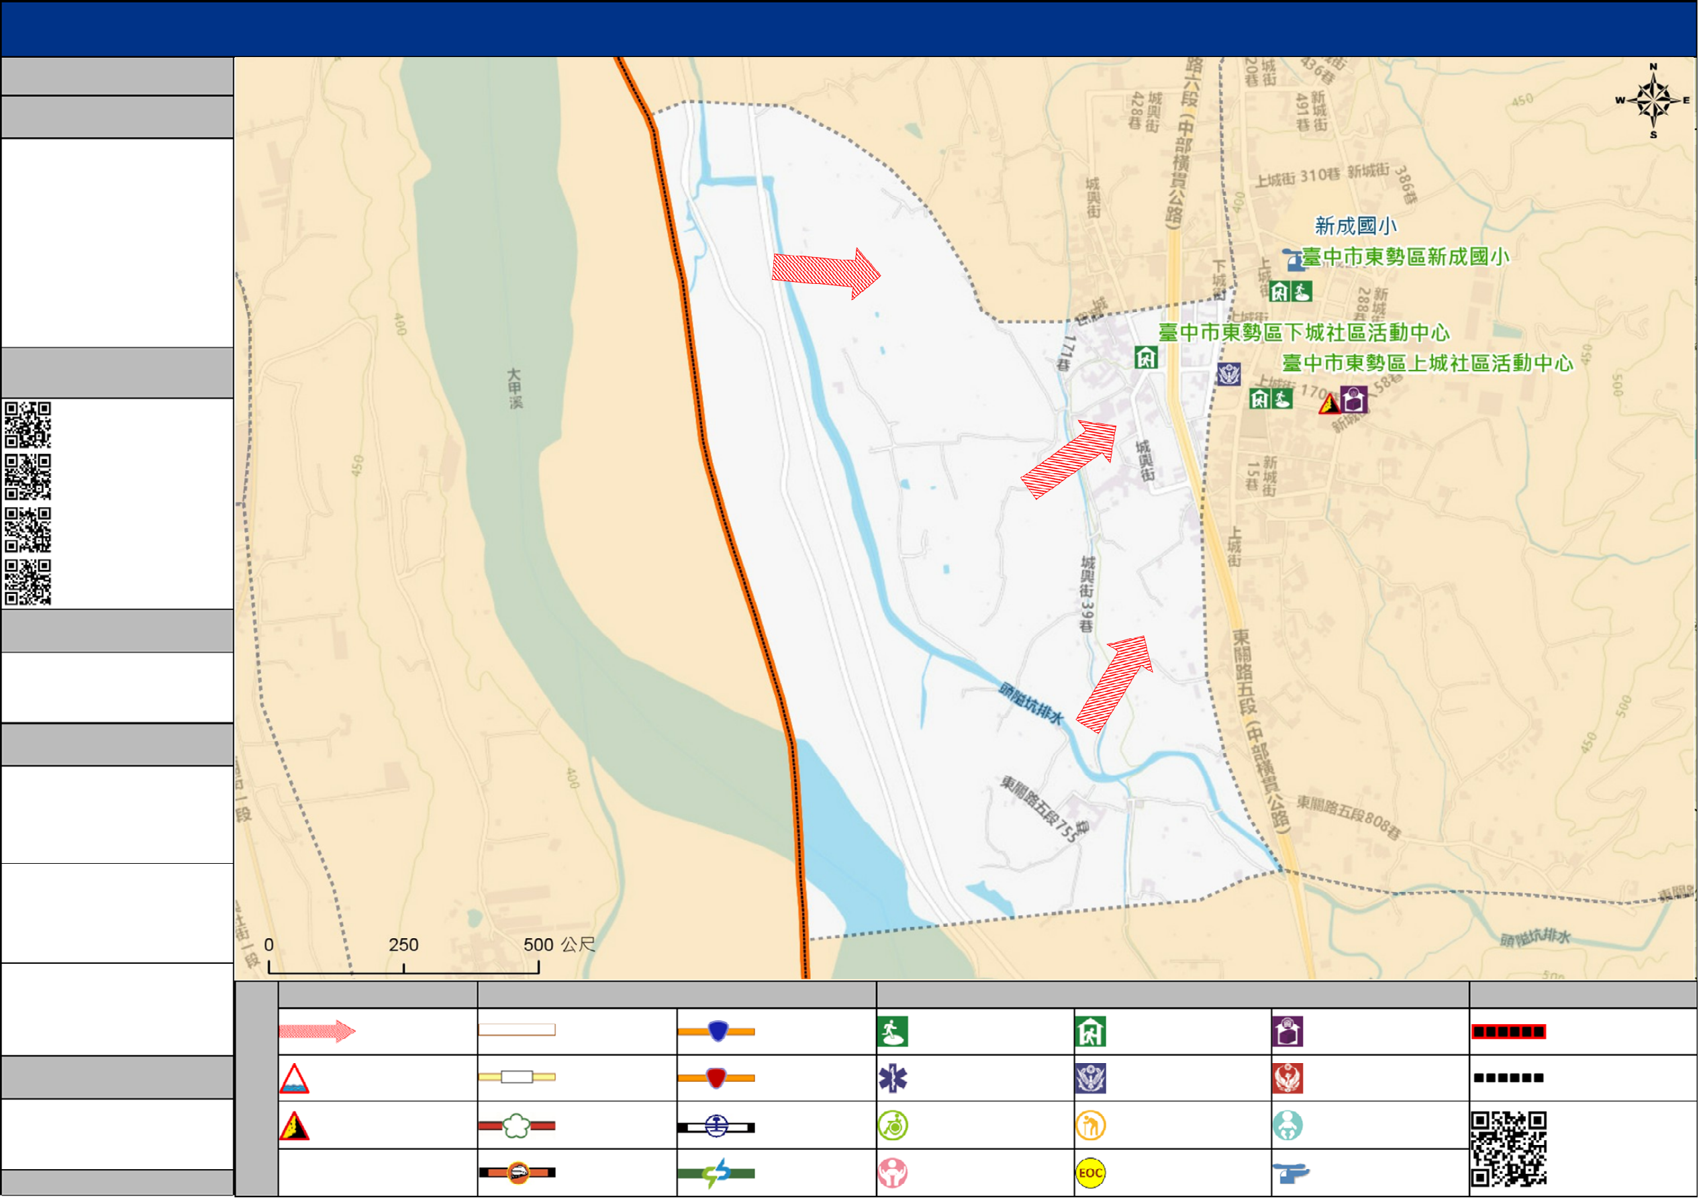Screen dimensions: 1701x1200
Task: Click the first QR code in left panel
Action: coord(28,426)
